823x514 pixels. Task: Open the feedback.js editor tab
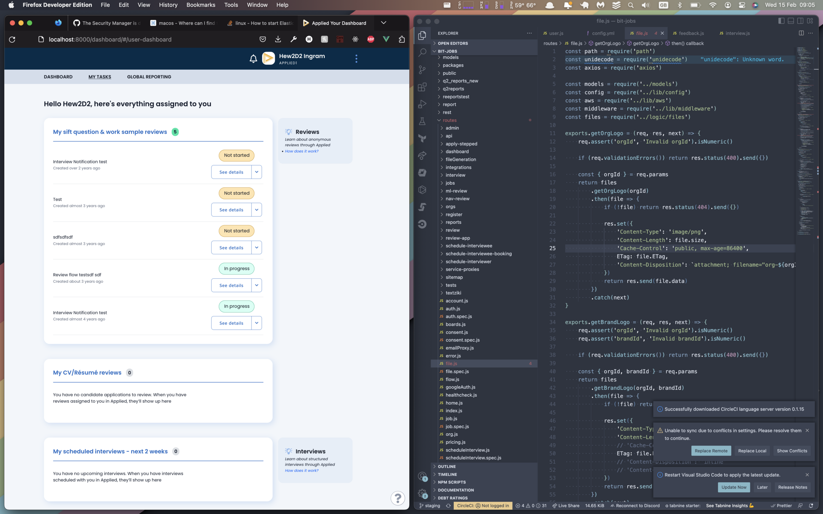[x=691, y=33]
